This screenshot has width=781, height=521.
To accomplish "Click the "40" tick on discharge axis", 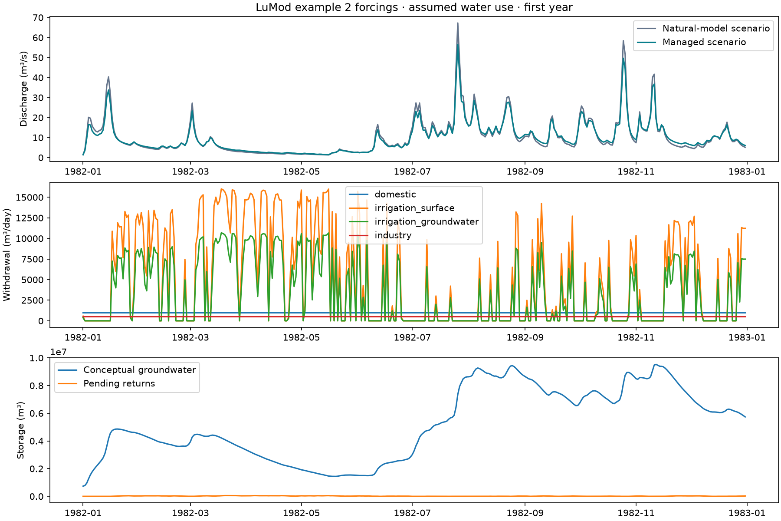I will click(38, 78).
